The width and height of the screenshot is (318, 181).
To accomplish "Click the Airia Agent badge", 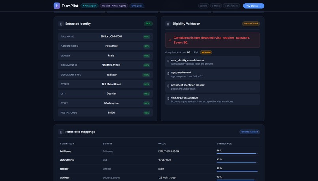I will click(90, 6).
